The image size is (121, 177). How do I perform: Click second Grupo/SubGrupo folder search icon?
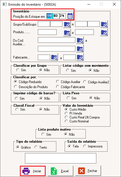104,24
